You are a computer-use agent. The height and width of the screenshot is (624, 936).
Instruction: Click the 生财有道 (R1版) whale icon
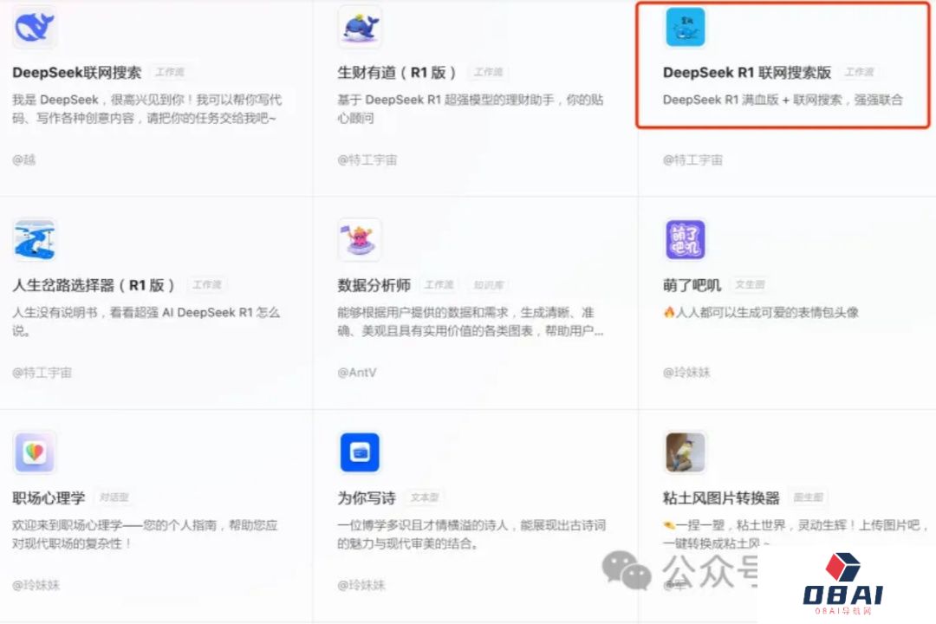pyautogui.click(x=360, y=27)
